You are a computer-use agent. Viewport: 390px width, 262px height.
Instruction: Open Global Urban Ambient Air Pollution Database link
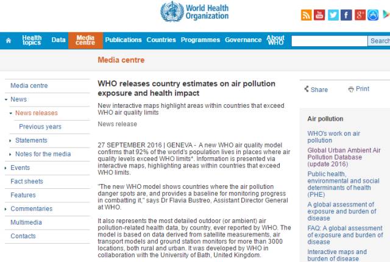pyautogui.click(x=344, y=157)
